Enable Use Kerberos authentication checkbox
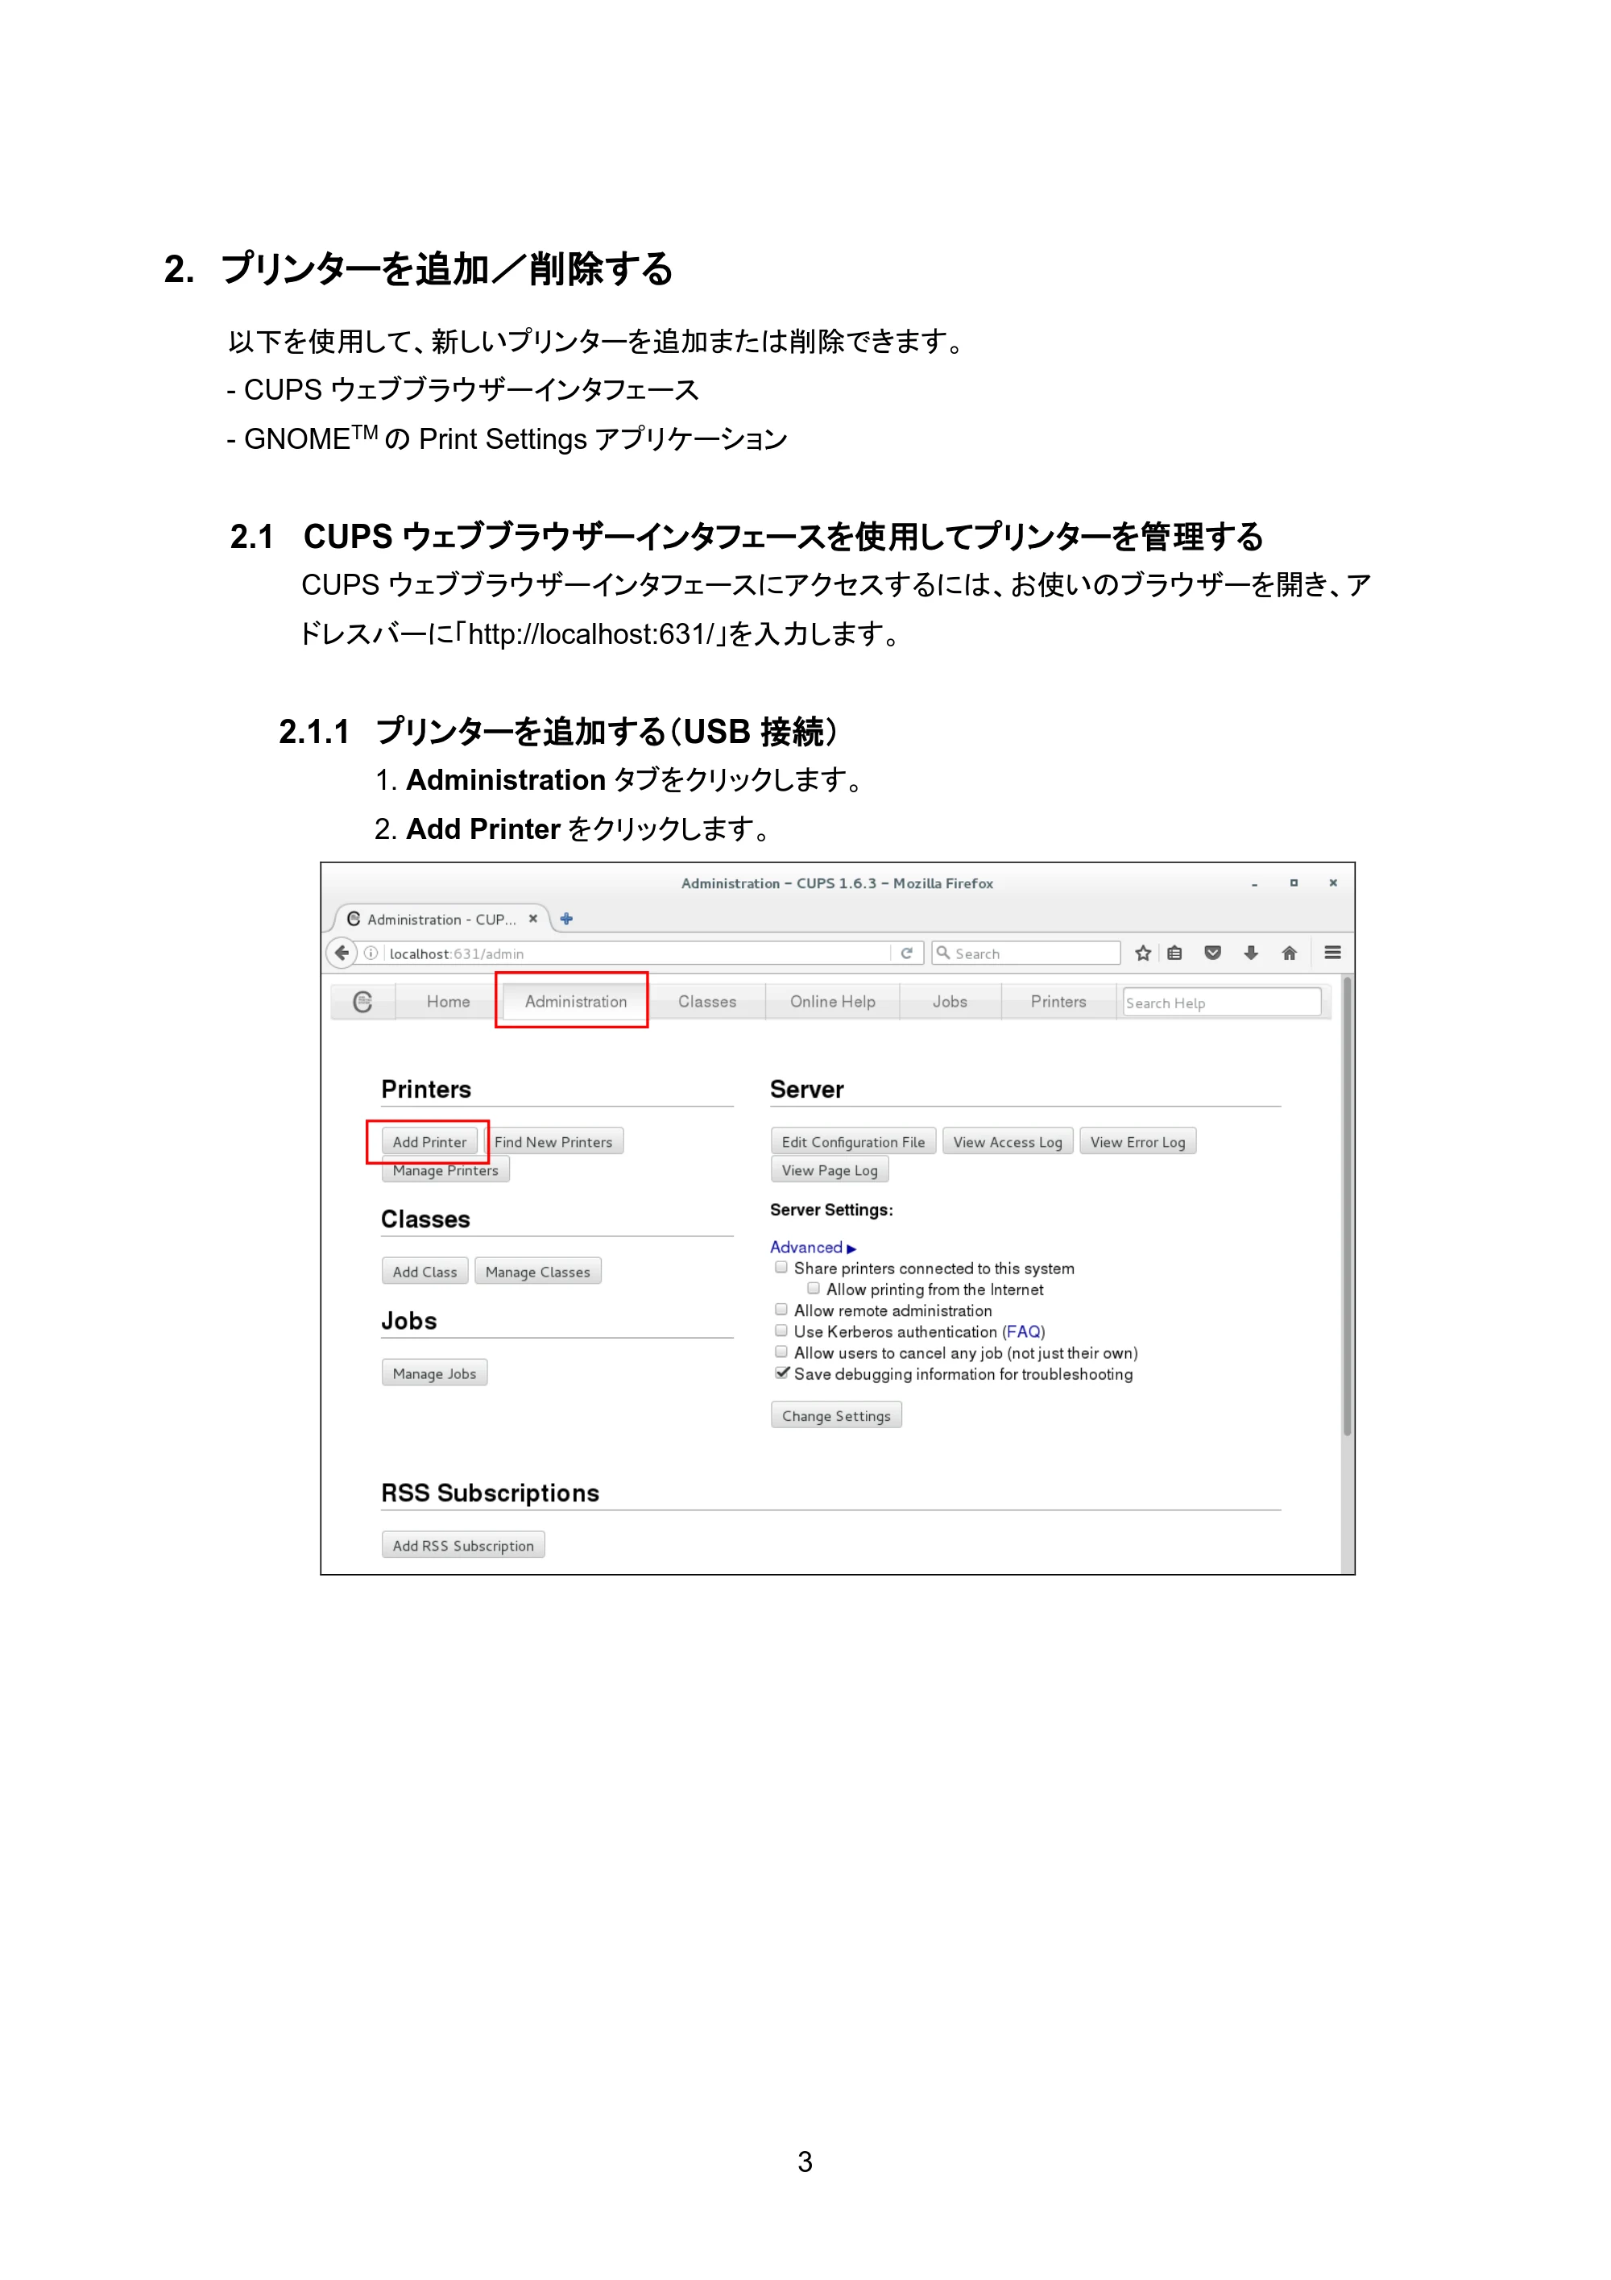The height and width of the screenshot is (2280, 1611). pyautogui.click(x=781, y=1331)
